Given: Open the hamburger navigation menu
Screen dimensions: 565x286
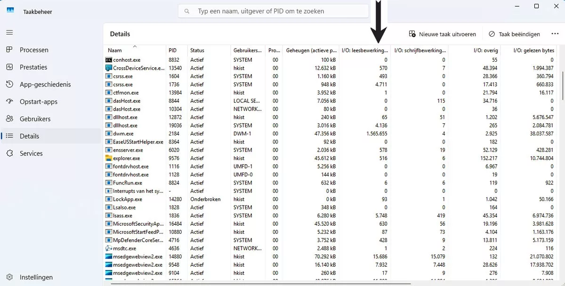Looking at the screenshot, I should (9, 32).
